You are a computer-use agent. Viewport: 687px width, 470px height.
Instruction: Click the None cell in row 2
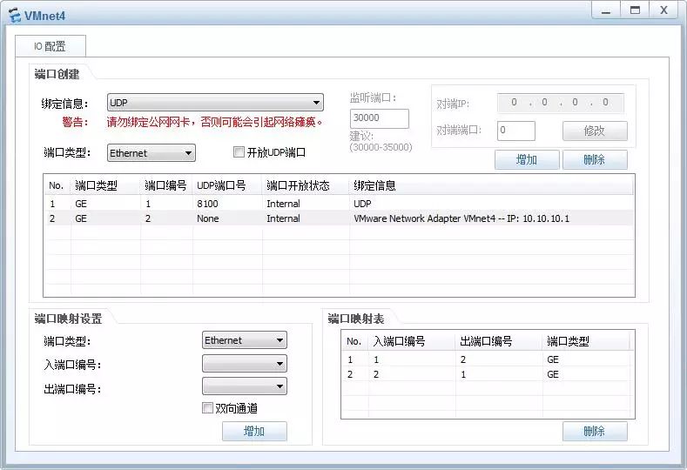pos(208,218)
